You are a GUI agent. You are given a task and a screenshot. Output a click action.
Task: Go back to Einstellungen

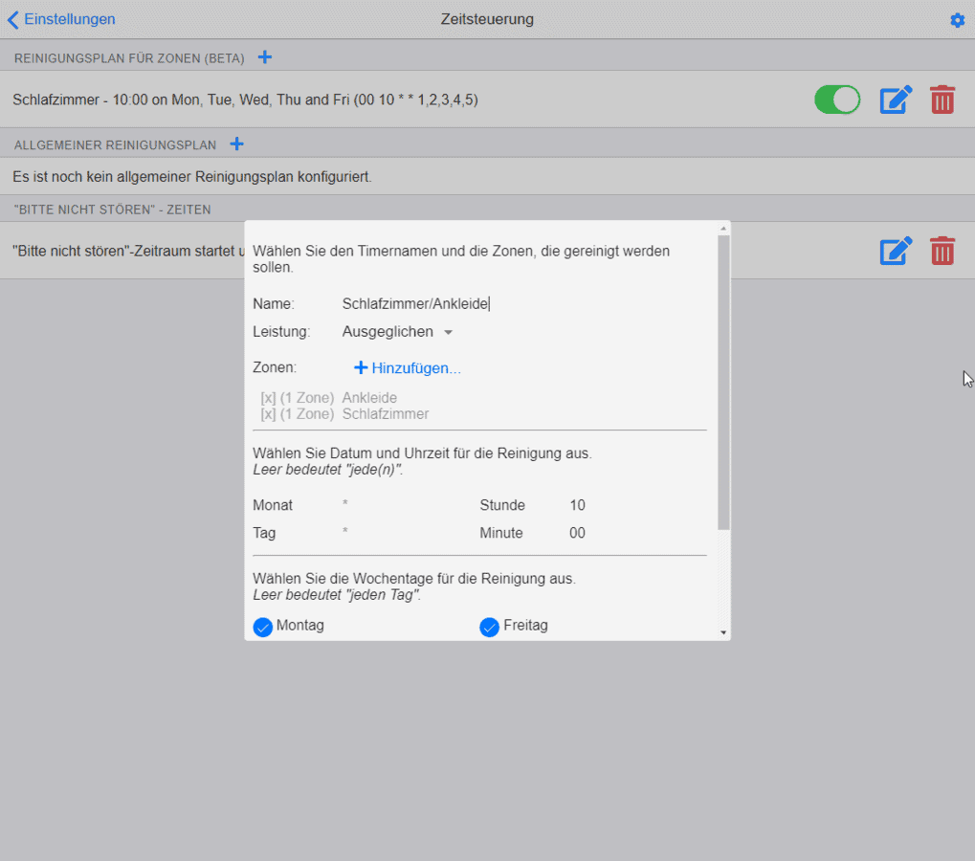point(61,19)
